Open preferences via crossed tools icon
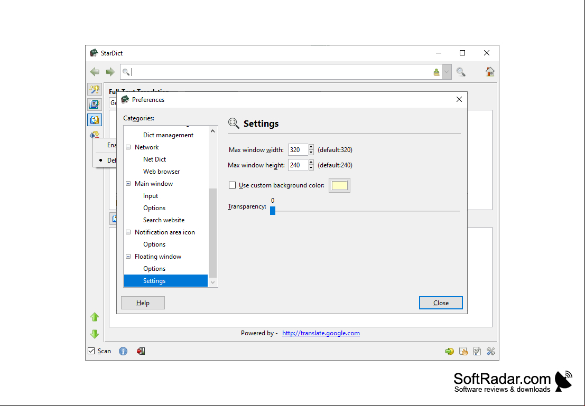This screenshot has height=406, width=585. tap(491, 351)
